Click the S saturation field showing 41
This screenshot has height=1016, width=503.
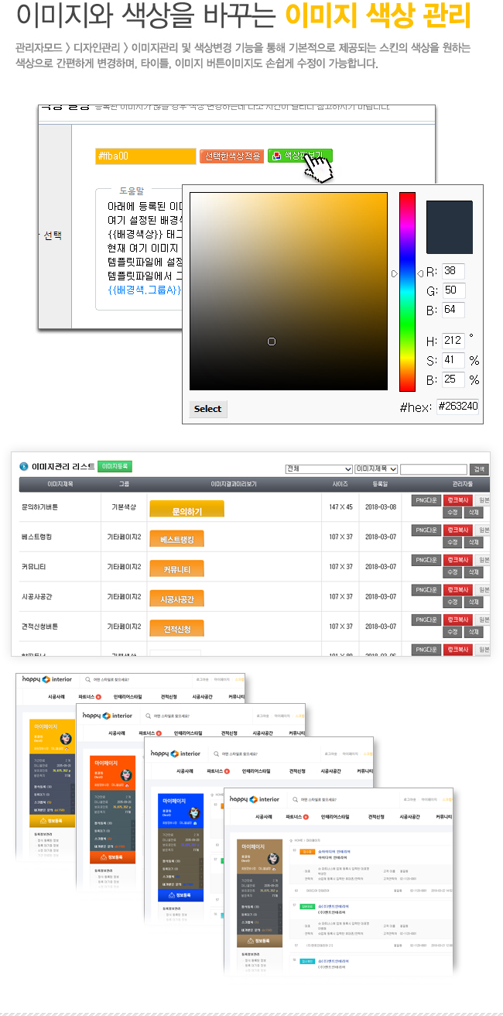point(453,360)
